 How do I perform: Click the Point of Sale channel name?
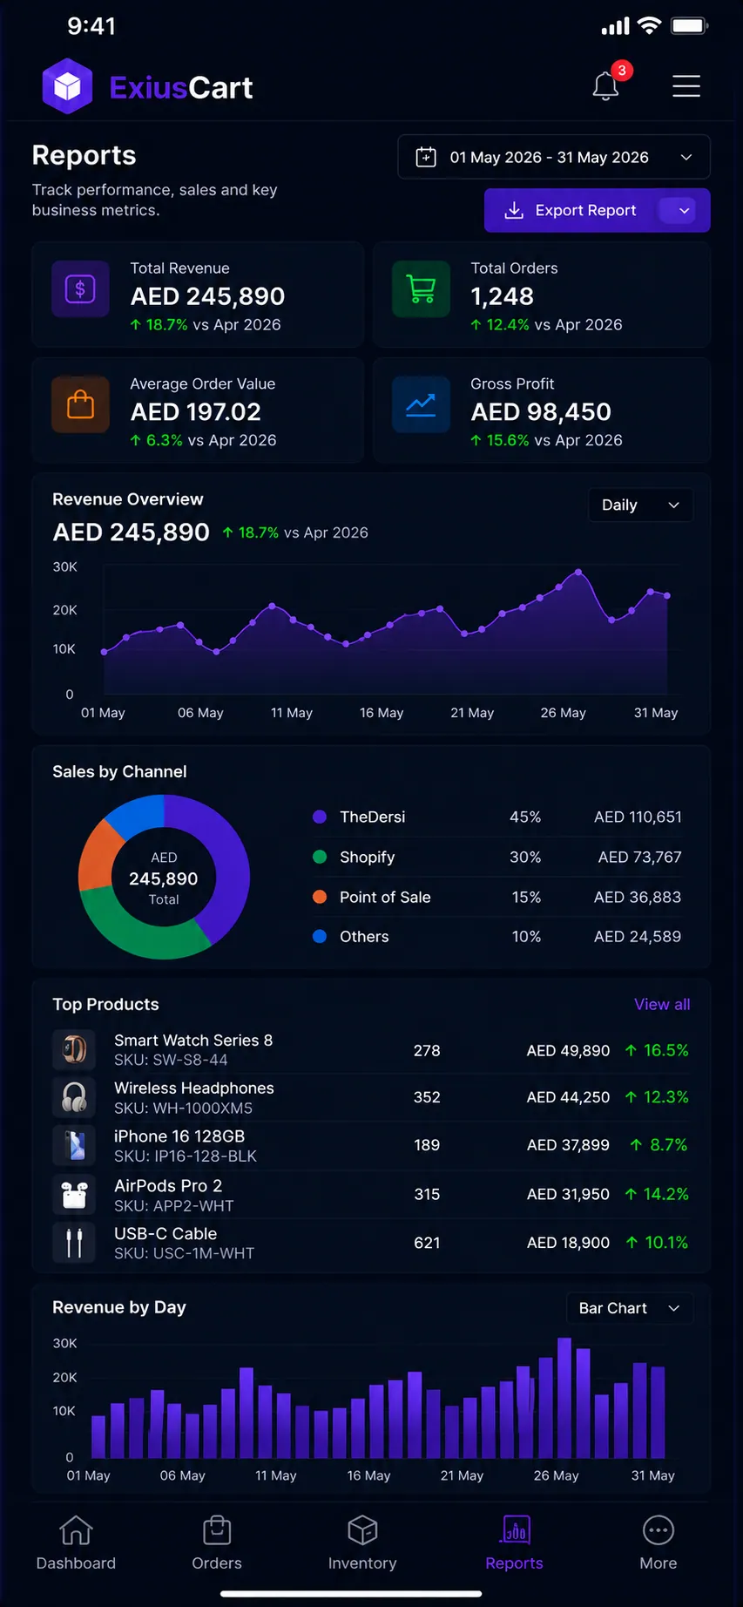tap(385, 897)
